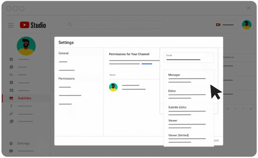Click the blue link under Permissions heading
This screenshot has height=158, width=258.
coord(147,64)
